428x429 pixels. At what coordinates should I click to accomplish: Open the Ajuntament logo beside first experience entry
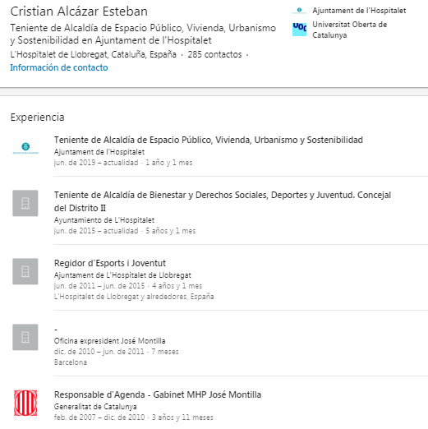coord(25,148)
